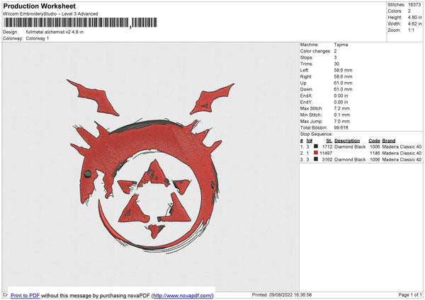Click the Stops label
Viewport: 425px width, 300px height.
click(307, 57)
